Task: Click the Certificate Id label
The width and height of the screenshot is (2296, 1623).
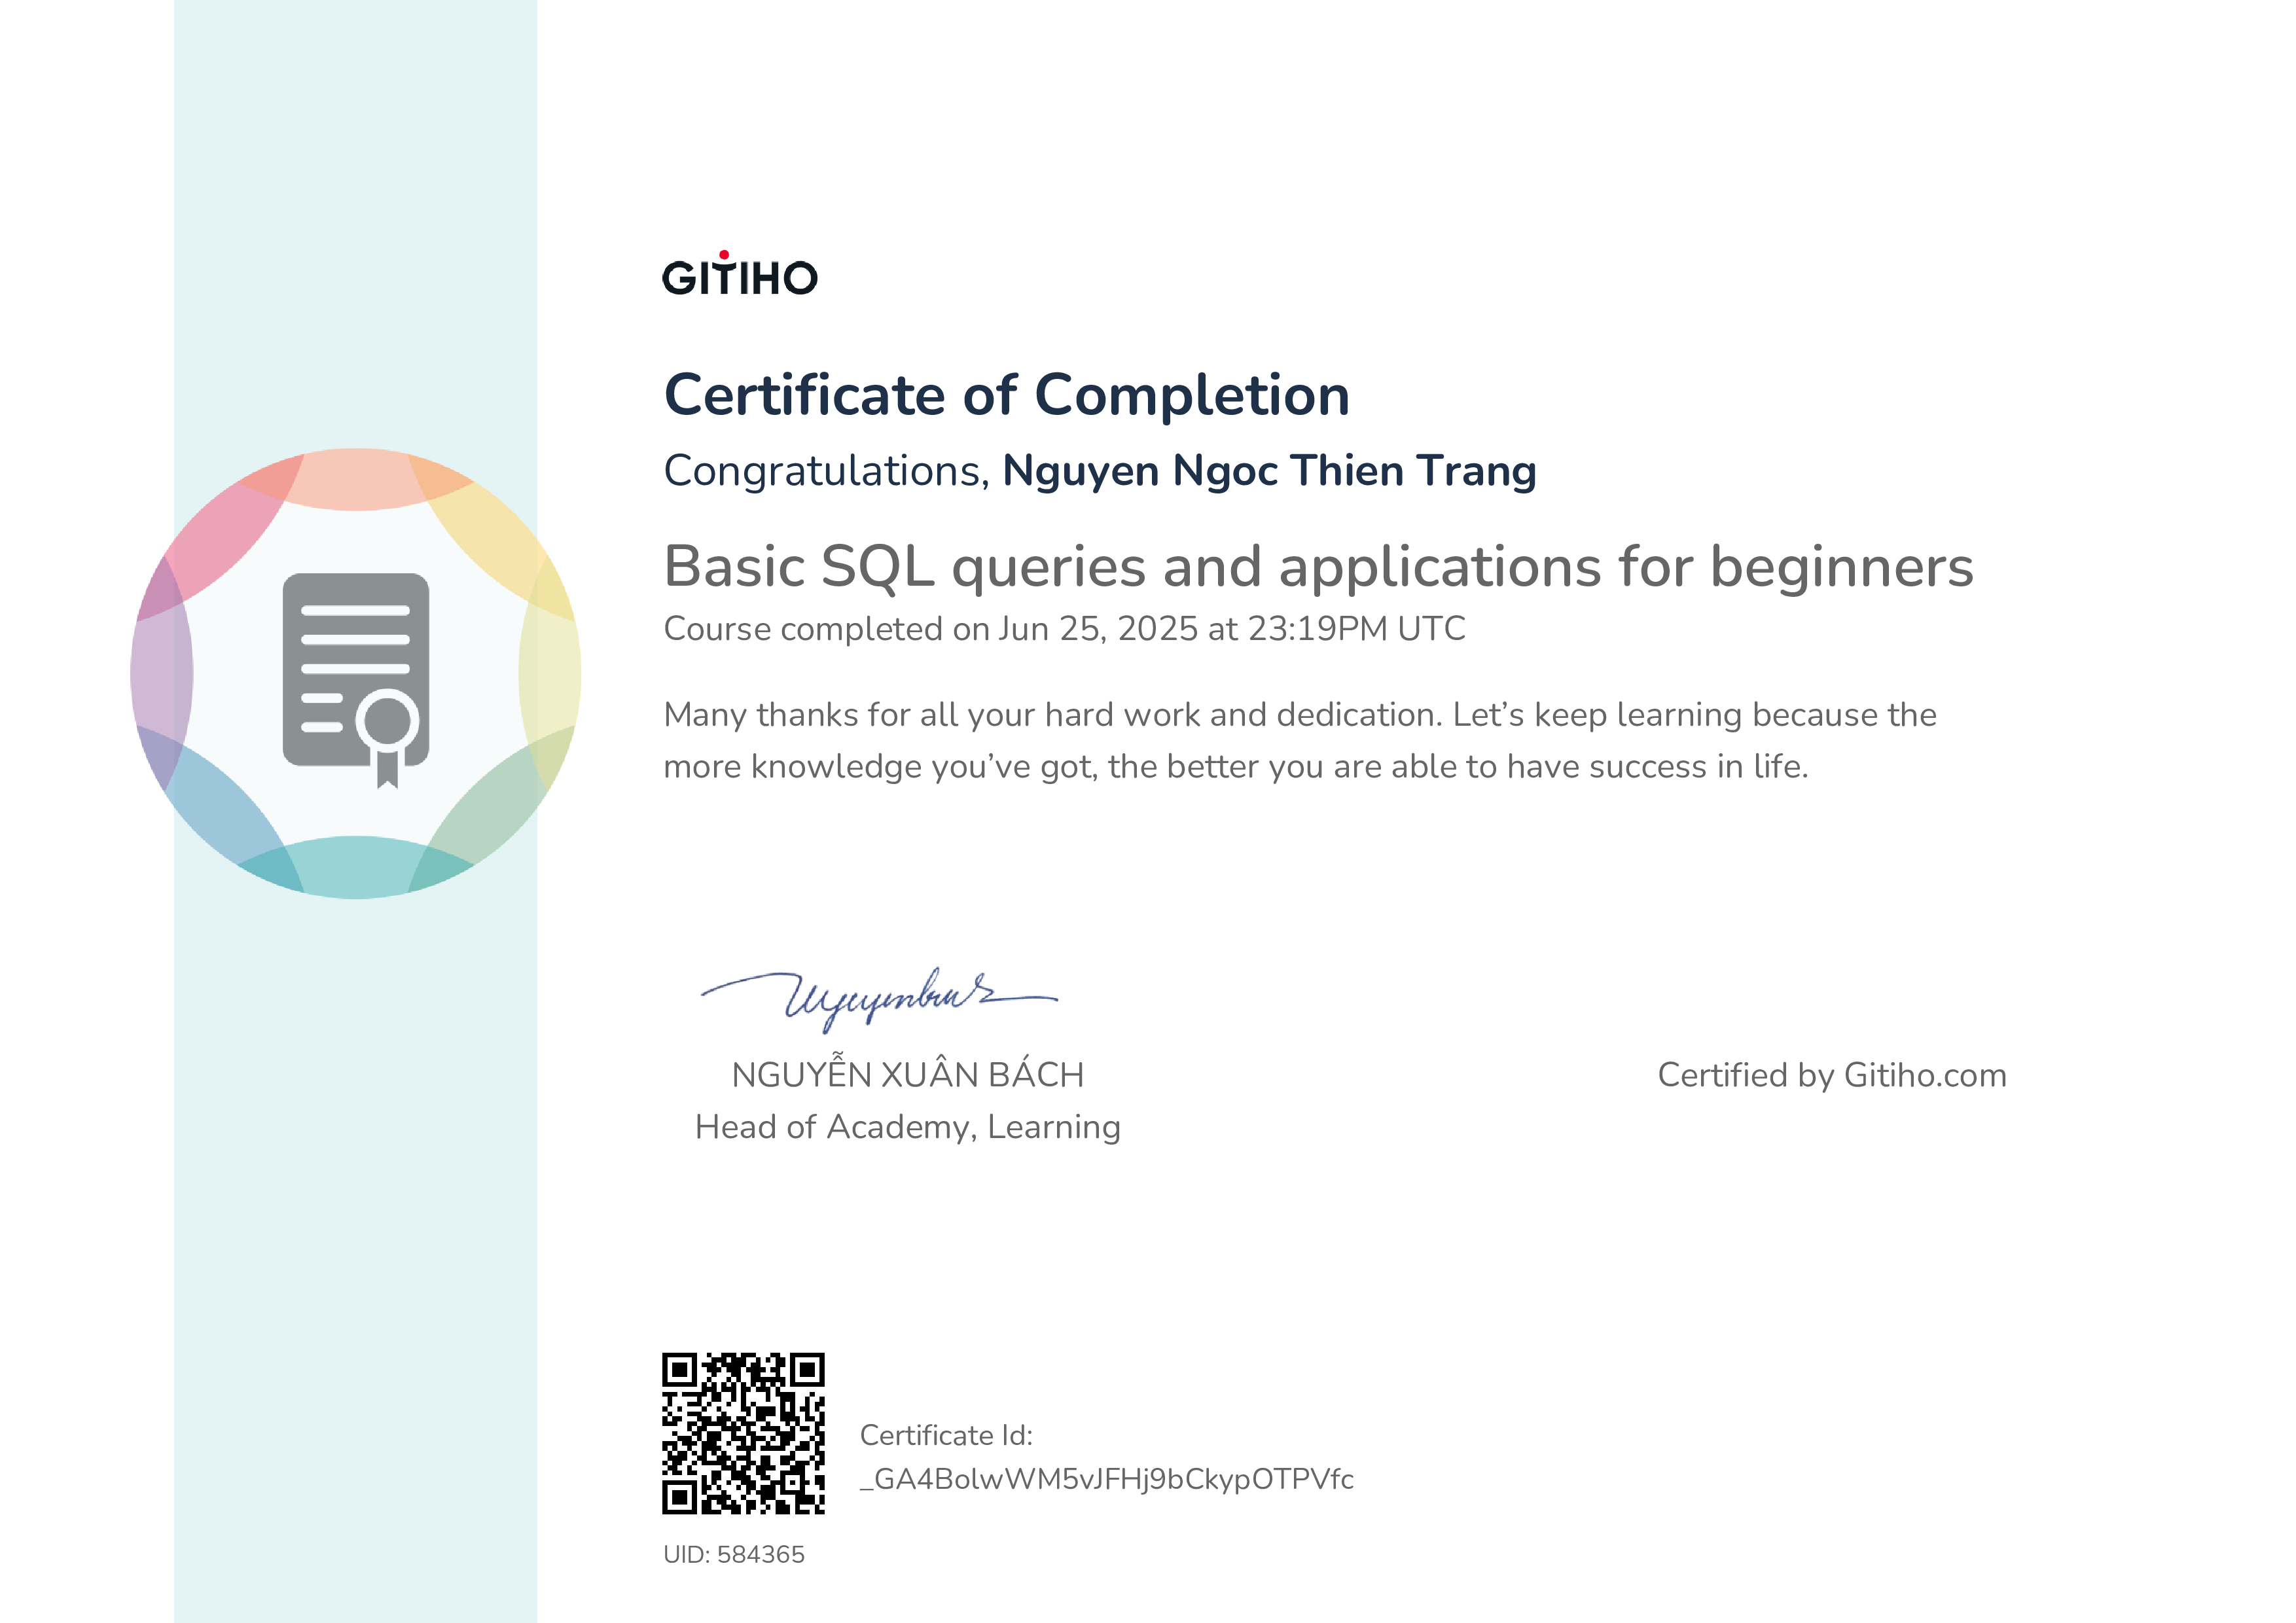Action: coord(946,1436)
